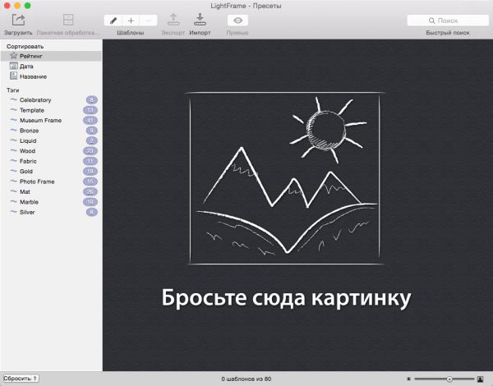Click the tag icon next to Celebratory

[x=13, y=99]
